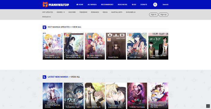
Task: Click the Latest New Manga RSS icon
Action: pos(44,77)
